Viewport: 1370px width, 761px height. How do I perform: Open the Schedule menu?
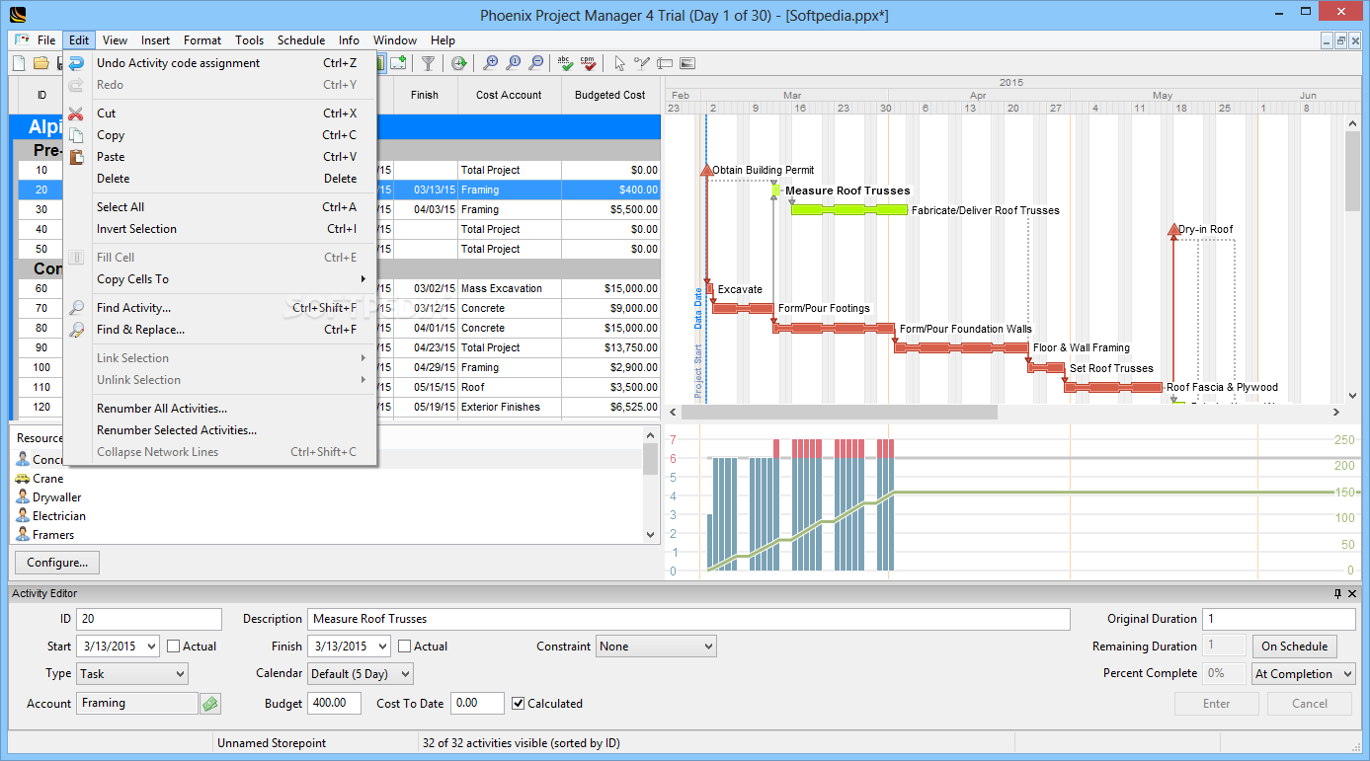click(x=301, y=40)
